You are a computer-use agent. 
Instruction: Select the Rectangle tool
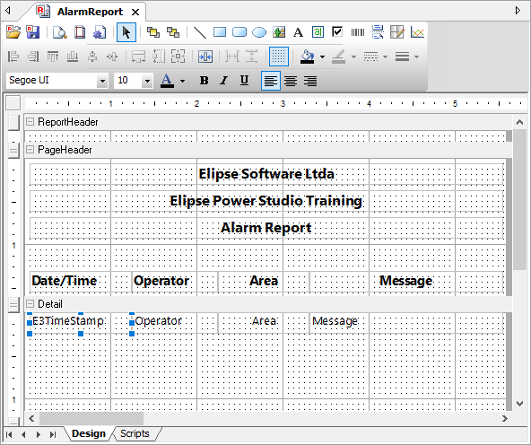pos(220,32)
